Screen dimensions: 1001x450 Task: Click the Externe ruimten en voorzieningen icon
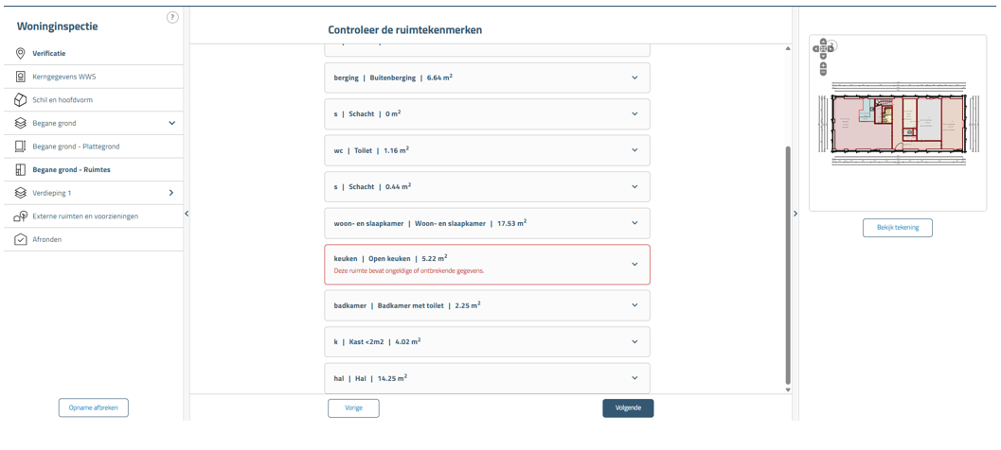21,216
